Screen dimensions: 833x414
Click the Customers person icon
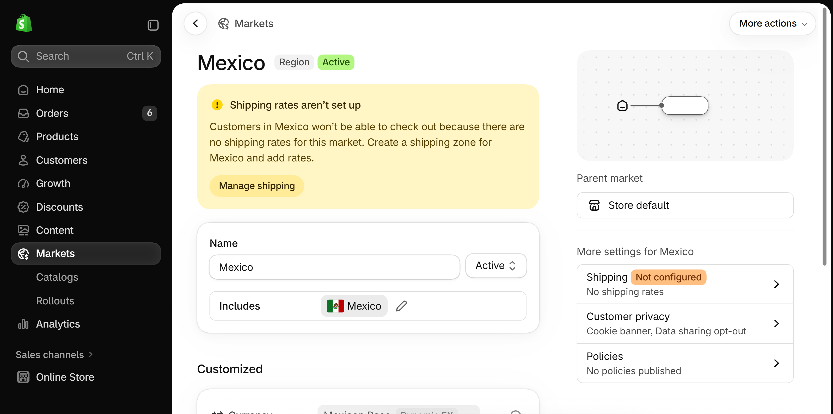tap(23, 160)
